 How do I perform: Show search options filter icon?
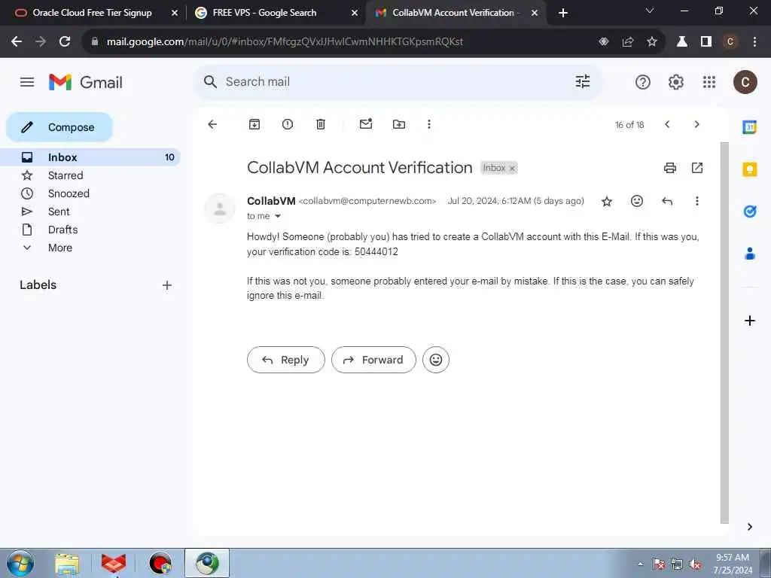(583, 81)
